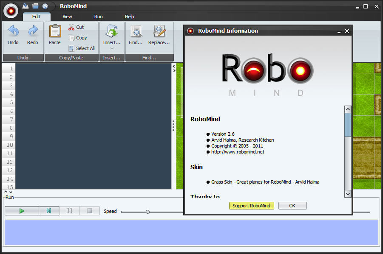
Task: Click the RoboMind application orb button
Action: [11, 11]
